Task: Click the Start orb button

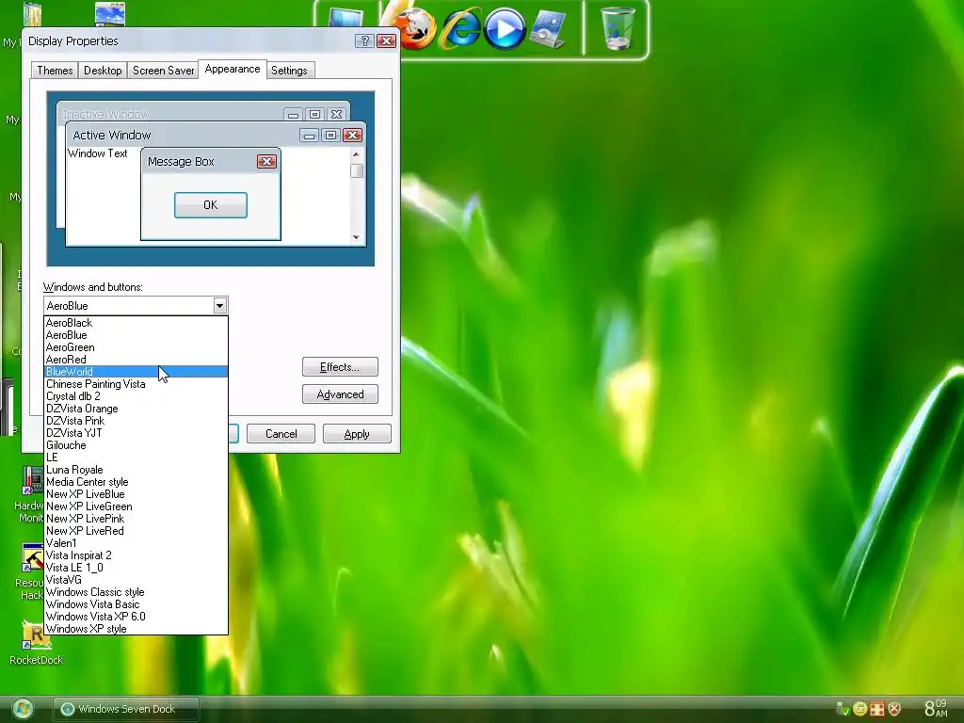Action: (x=23, y=709)
